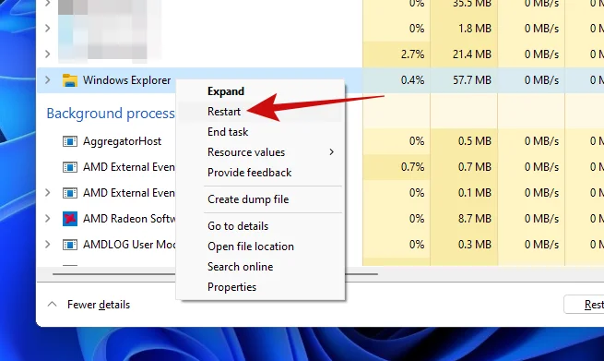
Task: Click the AMD External Events icon in the 0.7 MB row
Action: pos(70,167)
